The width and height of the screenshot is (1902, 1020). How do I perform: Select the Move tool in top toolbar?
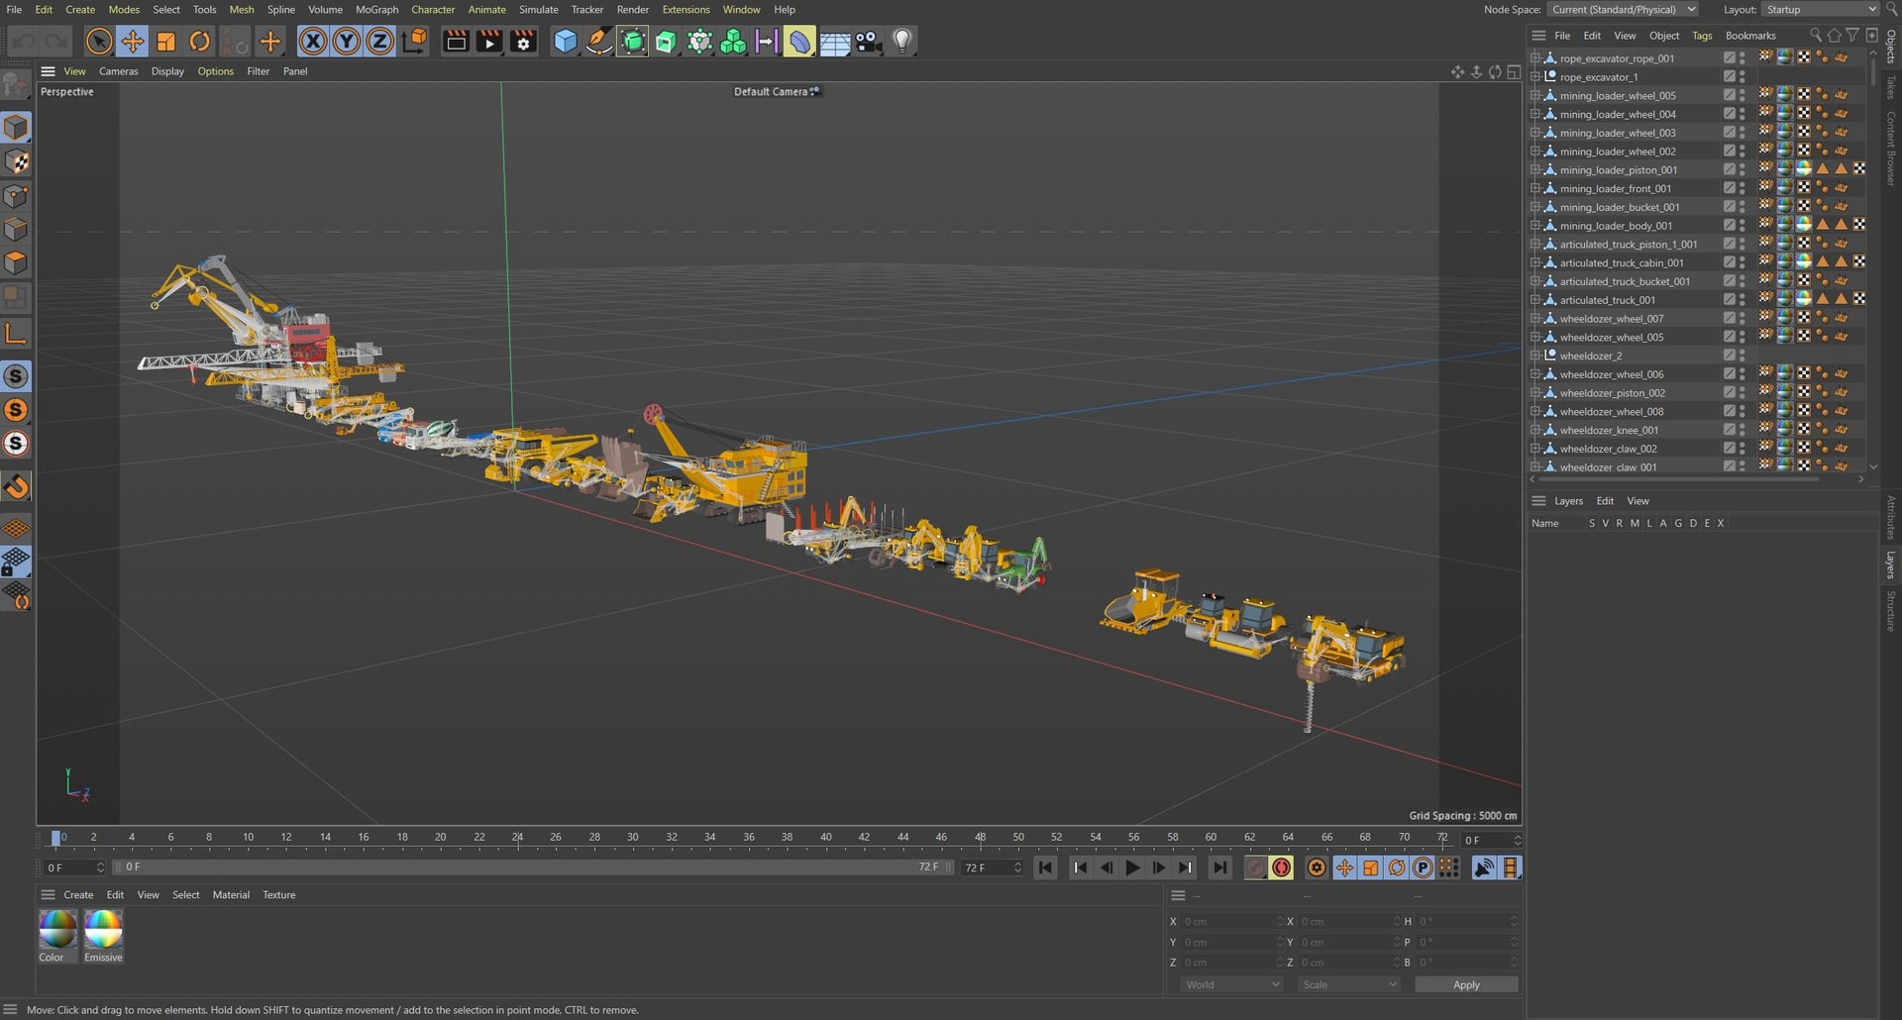132,42
